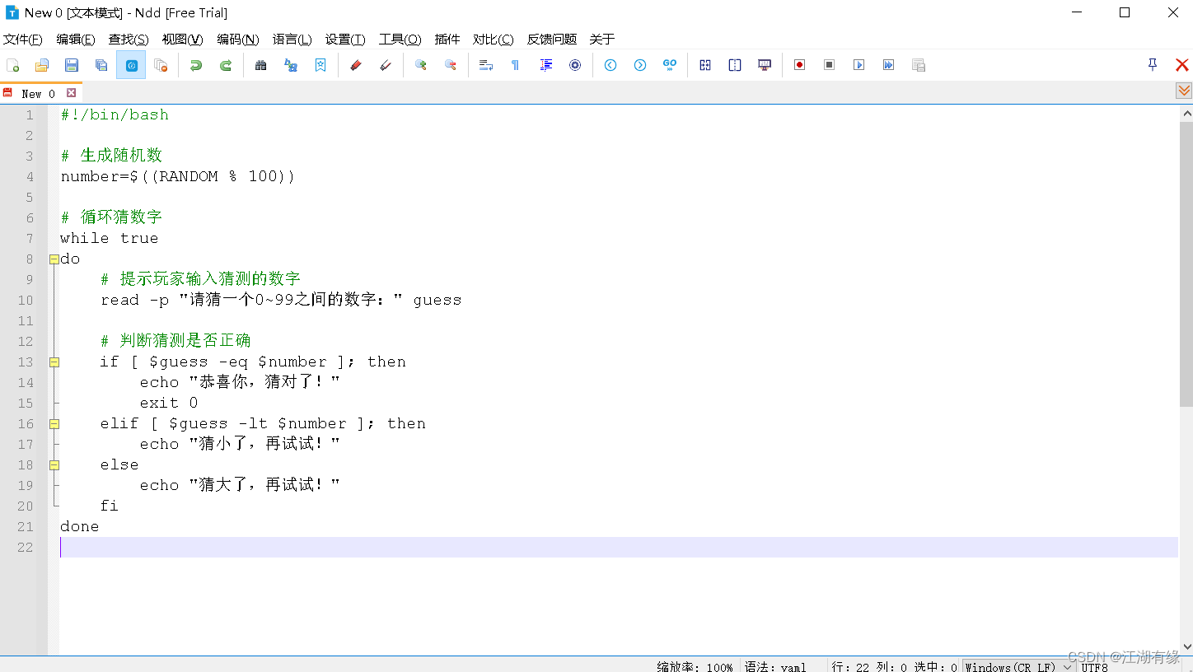The height and width of the screenshot is (672, 1193).
Task: Collapse the while loop at line 8
Action: pyautogui.click(x=54, y=259)
